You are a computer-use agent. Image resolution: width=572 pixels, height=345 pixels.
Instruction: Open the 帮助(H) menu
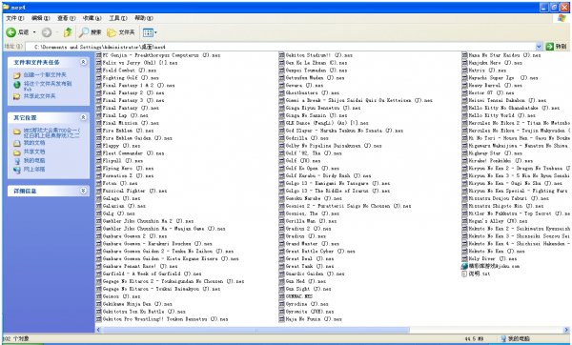point(144,18)
